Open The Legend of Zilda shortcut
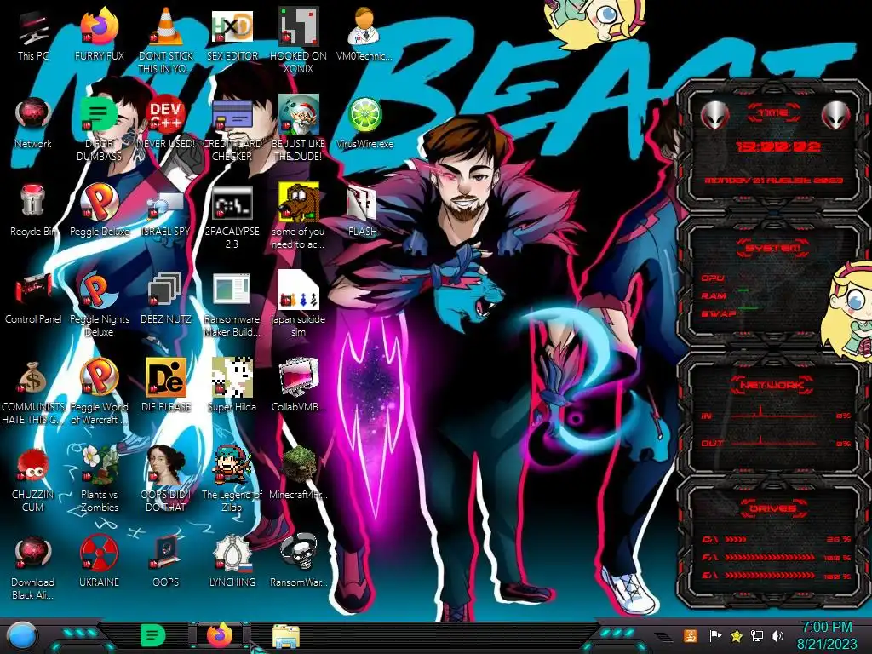Screen dimensions: 872x654 click(232, 479)
